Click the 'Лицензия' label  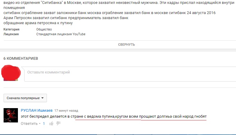(x=11, y=34)
